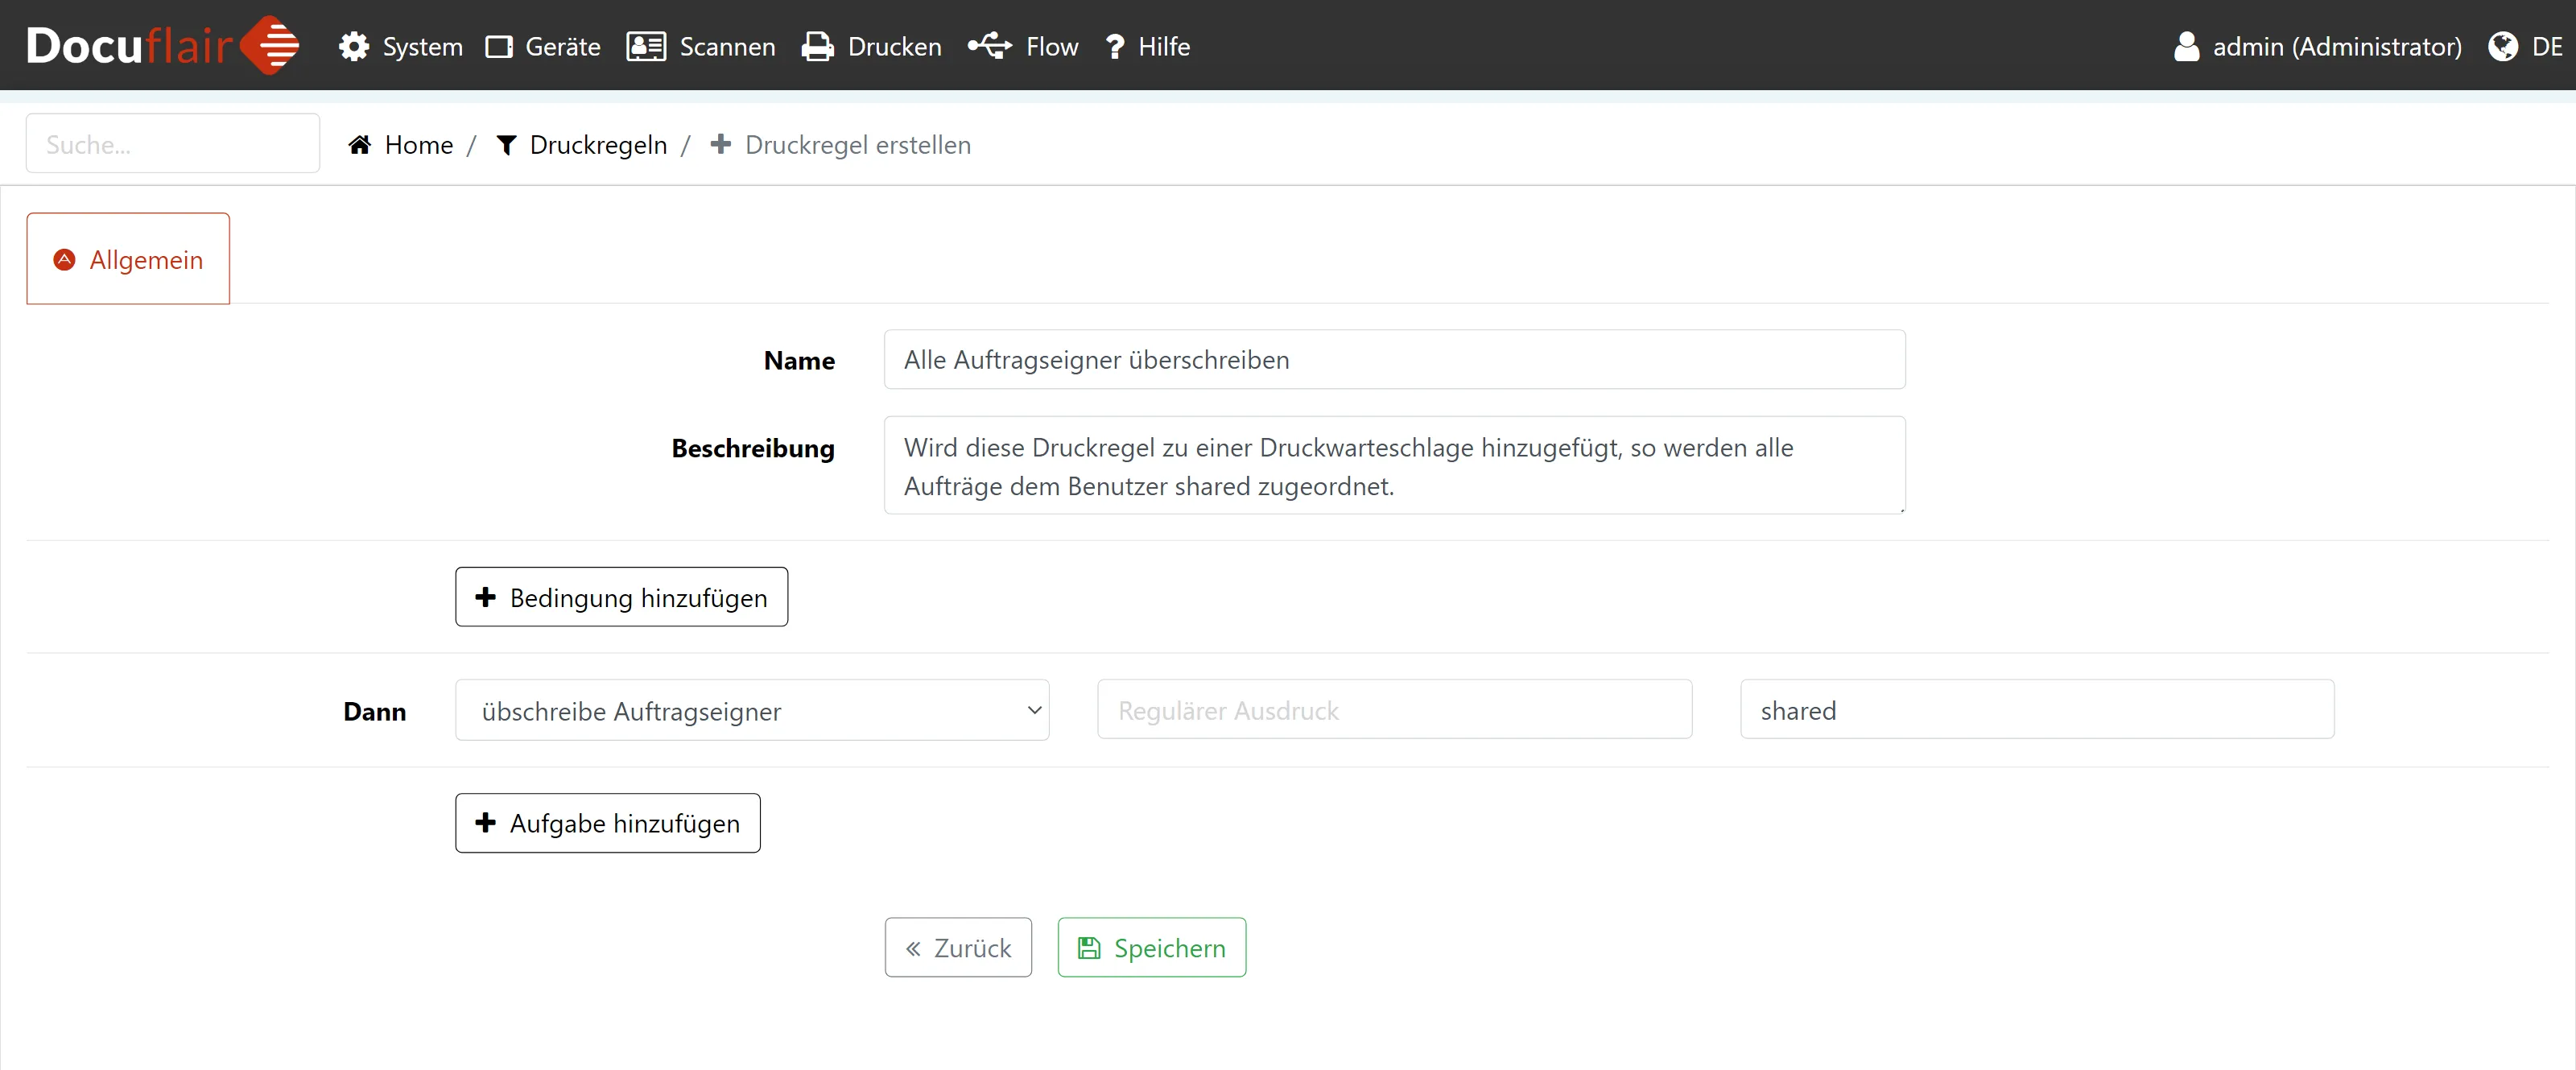The image size is (2576, 1070).
Task: Focus the Suche search box
Action: pyautogui.click(x=172, y=144)
